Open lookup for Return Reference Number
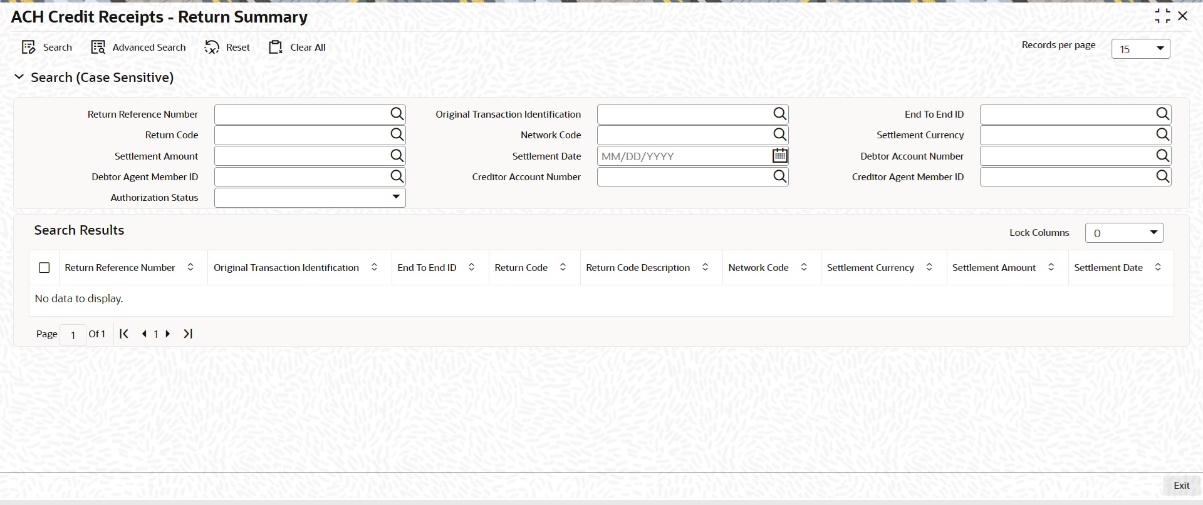Image resolution: width=1203 pixels, height=505 pixels. (397, 114)
